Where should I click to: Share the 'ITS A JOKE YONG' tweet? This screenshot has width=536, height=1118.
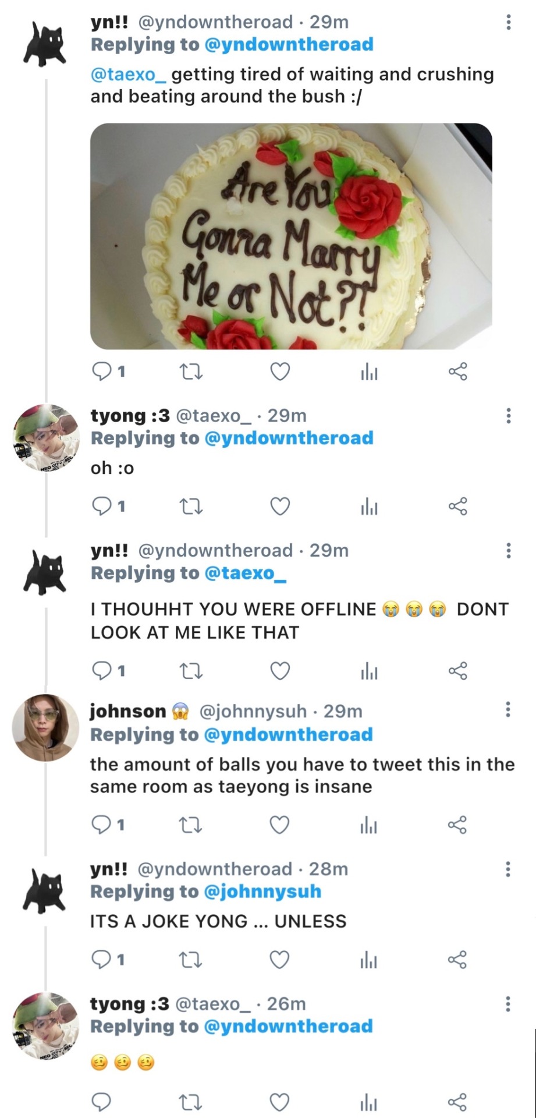(x=457, y=960)
